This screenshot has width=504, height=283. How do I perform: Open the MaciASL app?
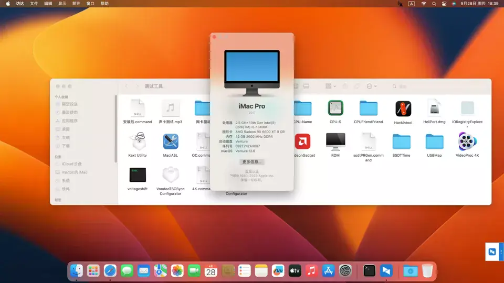170,141
